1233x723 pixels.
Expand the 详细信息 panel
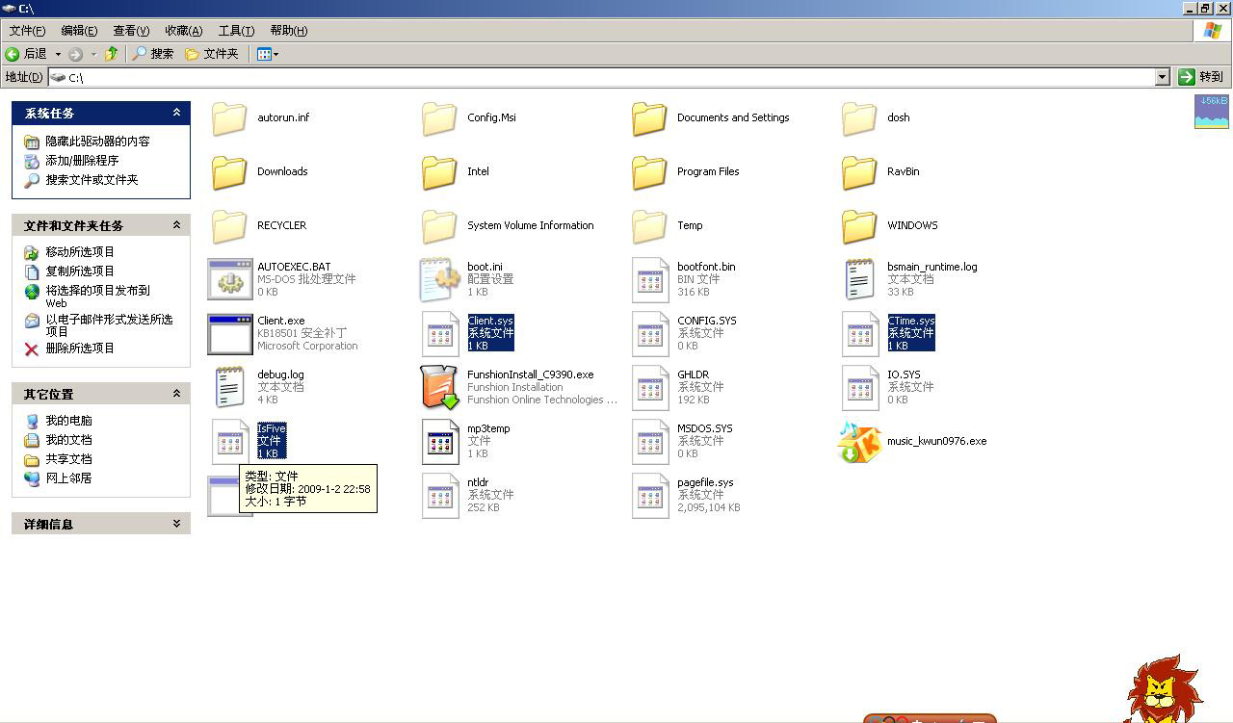pos(176,524)
